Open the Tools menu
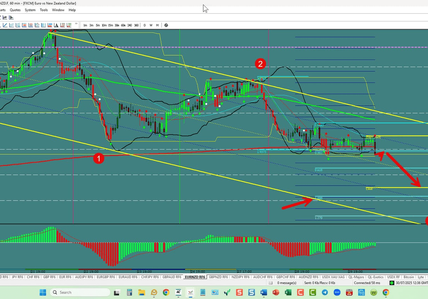Image resolution: width=428 pixels, height=299 pixels. [44, 10]
